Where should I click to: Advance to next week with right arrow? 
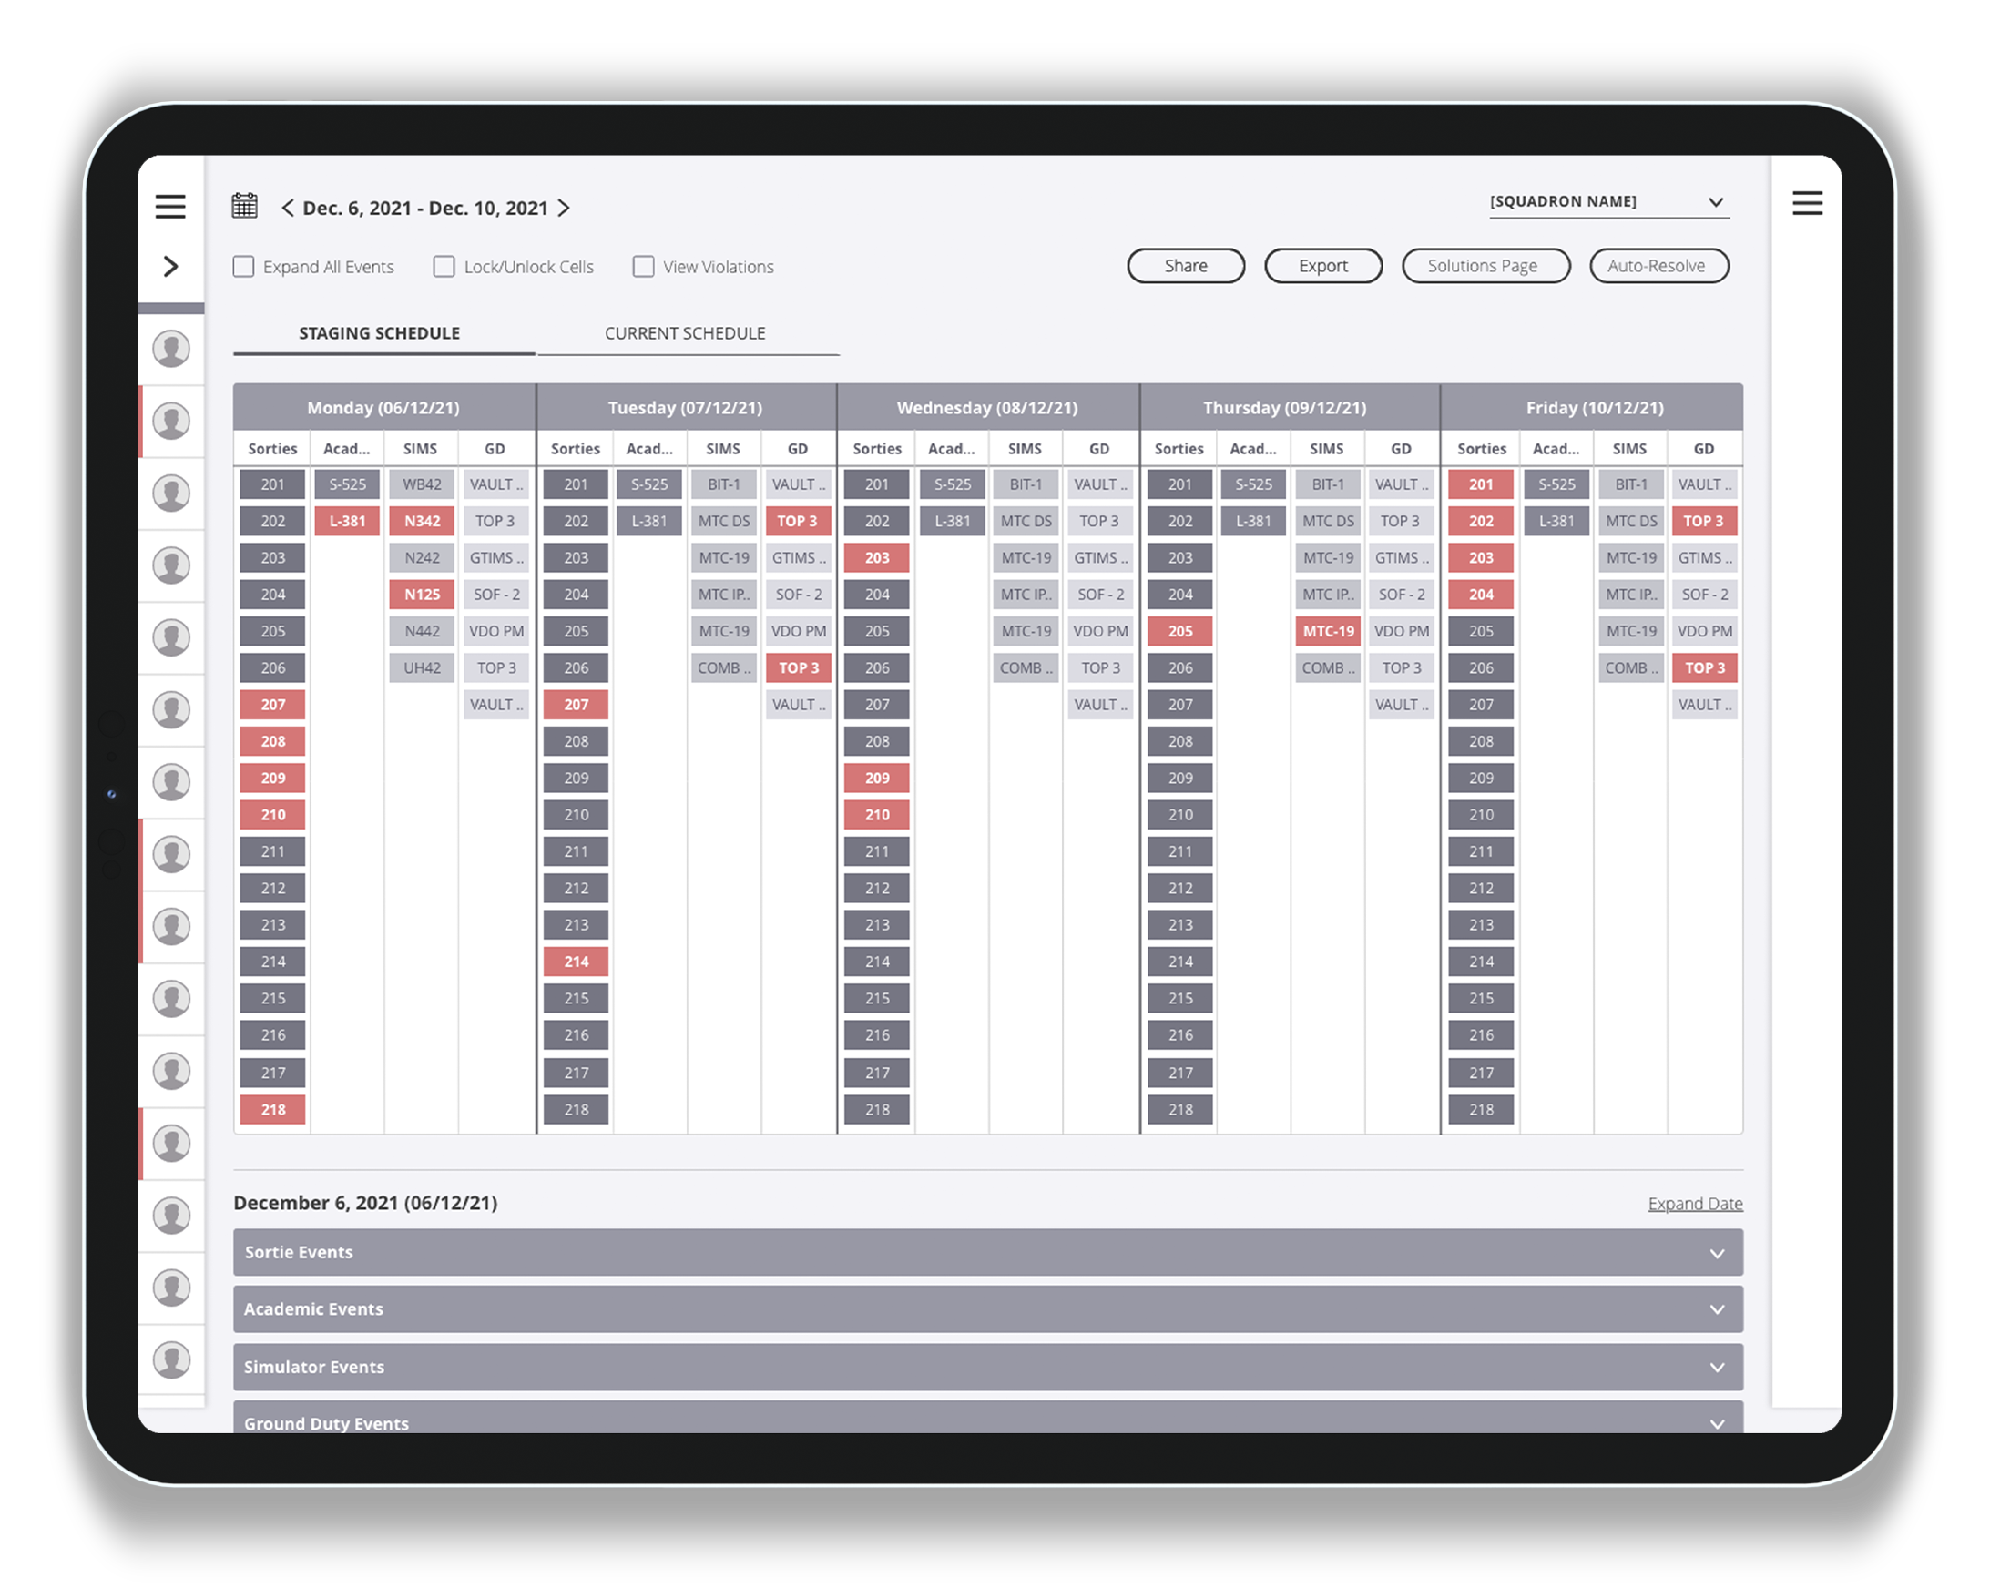564,208
